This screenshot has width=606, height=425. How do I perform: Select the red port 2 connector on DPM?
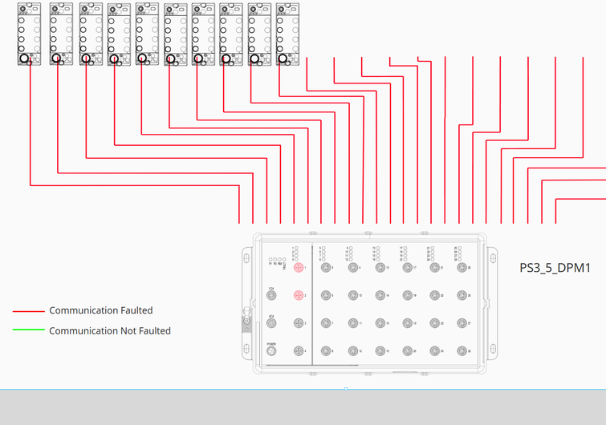click(299, 296)
